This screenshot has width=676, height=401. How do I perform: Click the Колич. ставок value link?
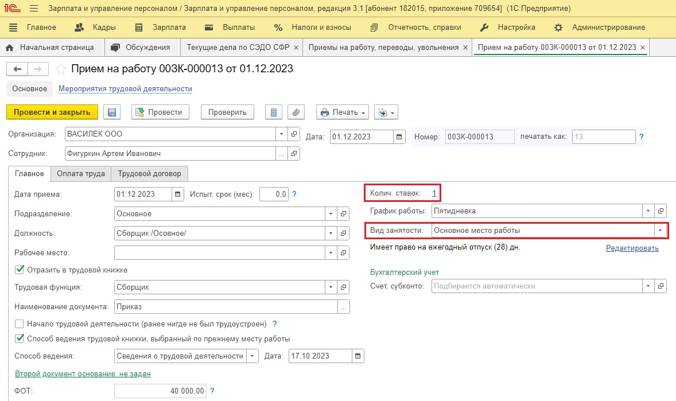pos(434,193)
